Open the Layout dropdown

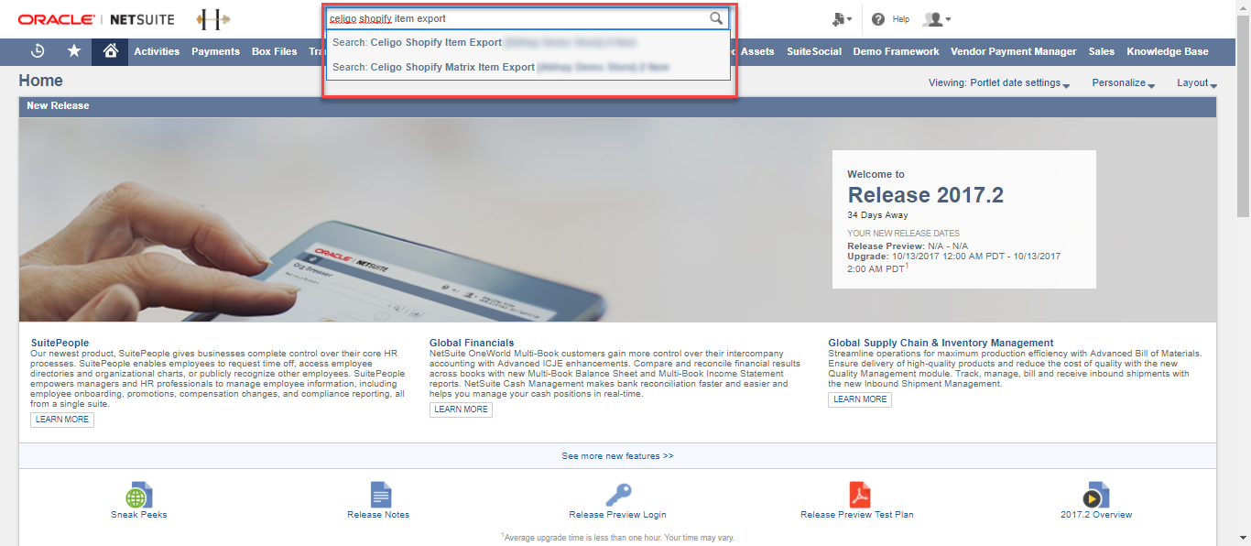1197,82
